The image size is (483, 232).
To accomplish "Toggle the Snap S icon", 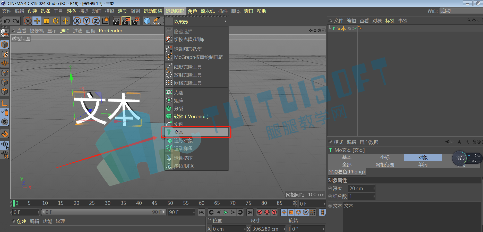I will coord(5,122).
